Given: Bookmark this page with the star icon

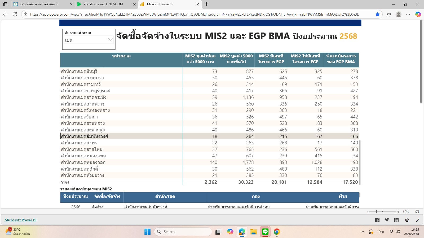Looking at the screenshot, I should (x=378, y=14).
